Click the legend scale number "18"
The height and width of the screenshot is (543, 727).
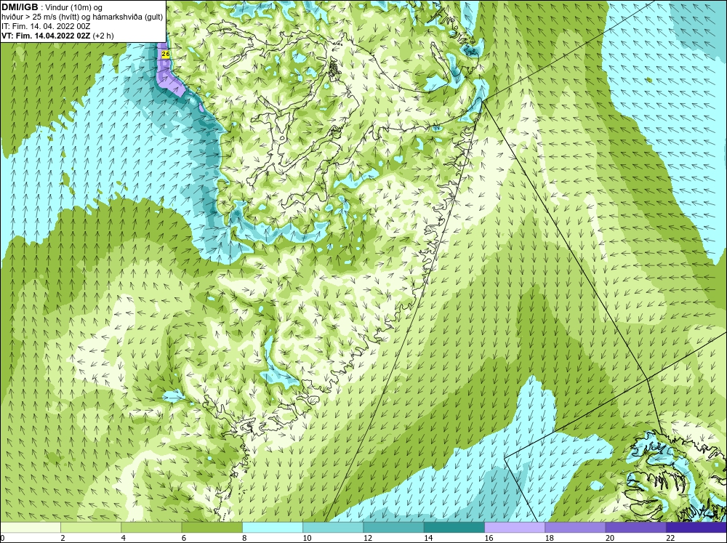coord(550,538)
